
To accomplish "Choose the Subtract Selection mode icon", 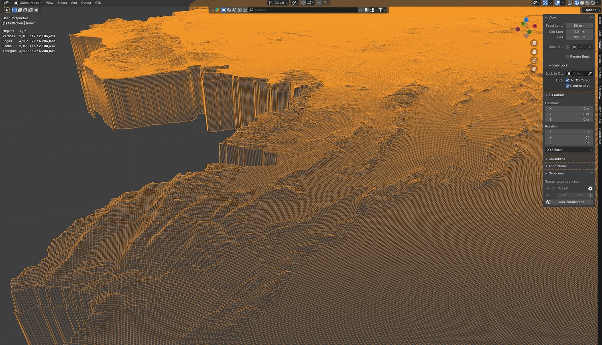I will 25,10.
